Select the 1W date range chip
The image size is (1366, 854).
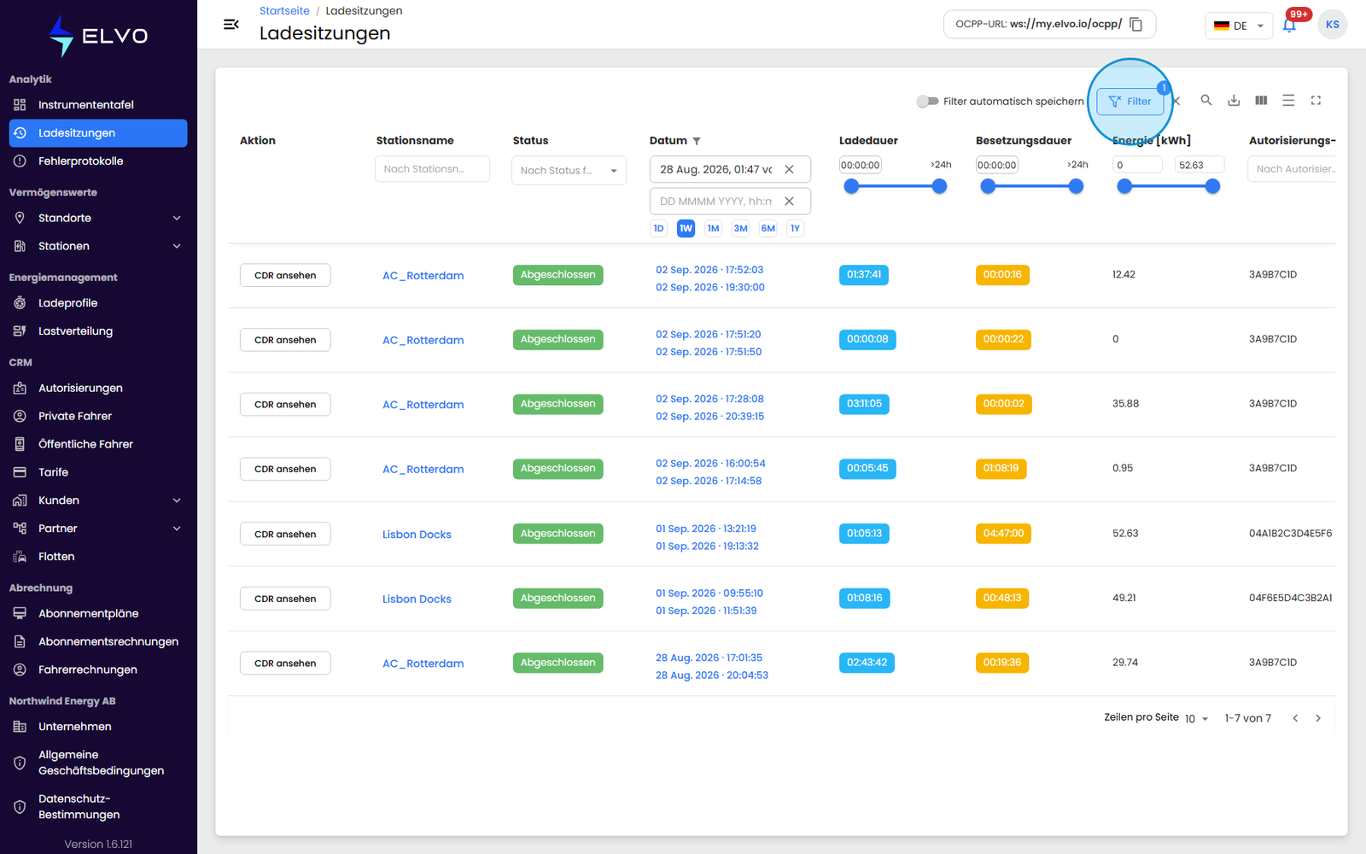[686, 228]
